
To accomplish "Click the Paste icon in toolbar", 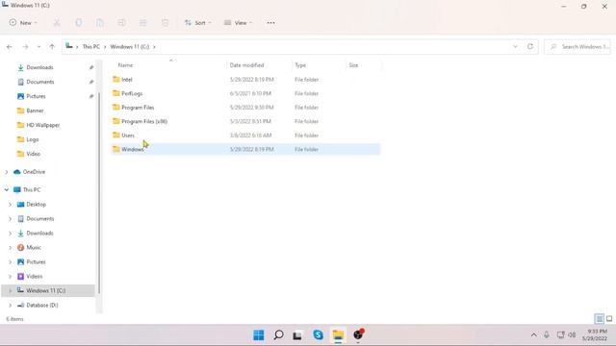I will tap(100, 23).
